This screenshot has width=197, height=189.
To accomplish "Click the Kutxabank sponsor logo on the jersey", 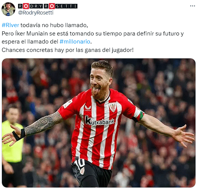I will click(x=100, y=120).
